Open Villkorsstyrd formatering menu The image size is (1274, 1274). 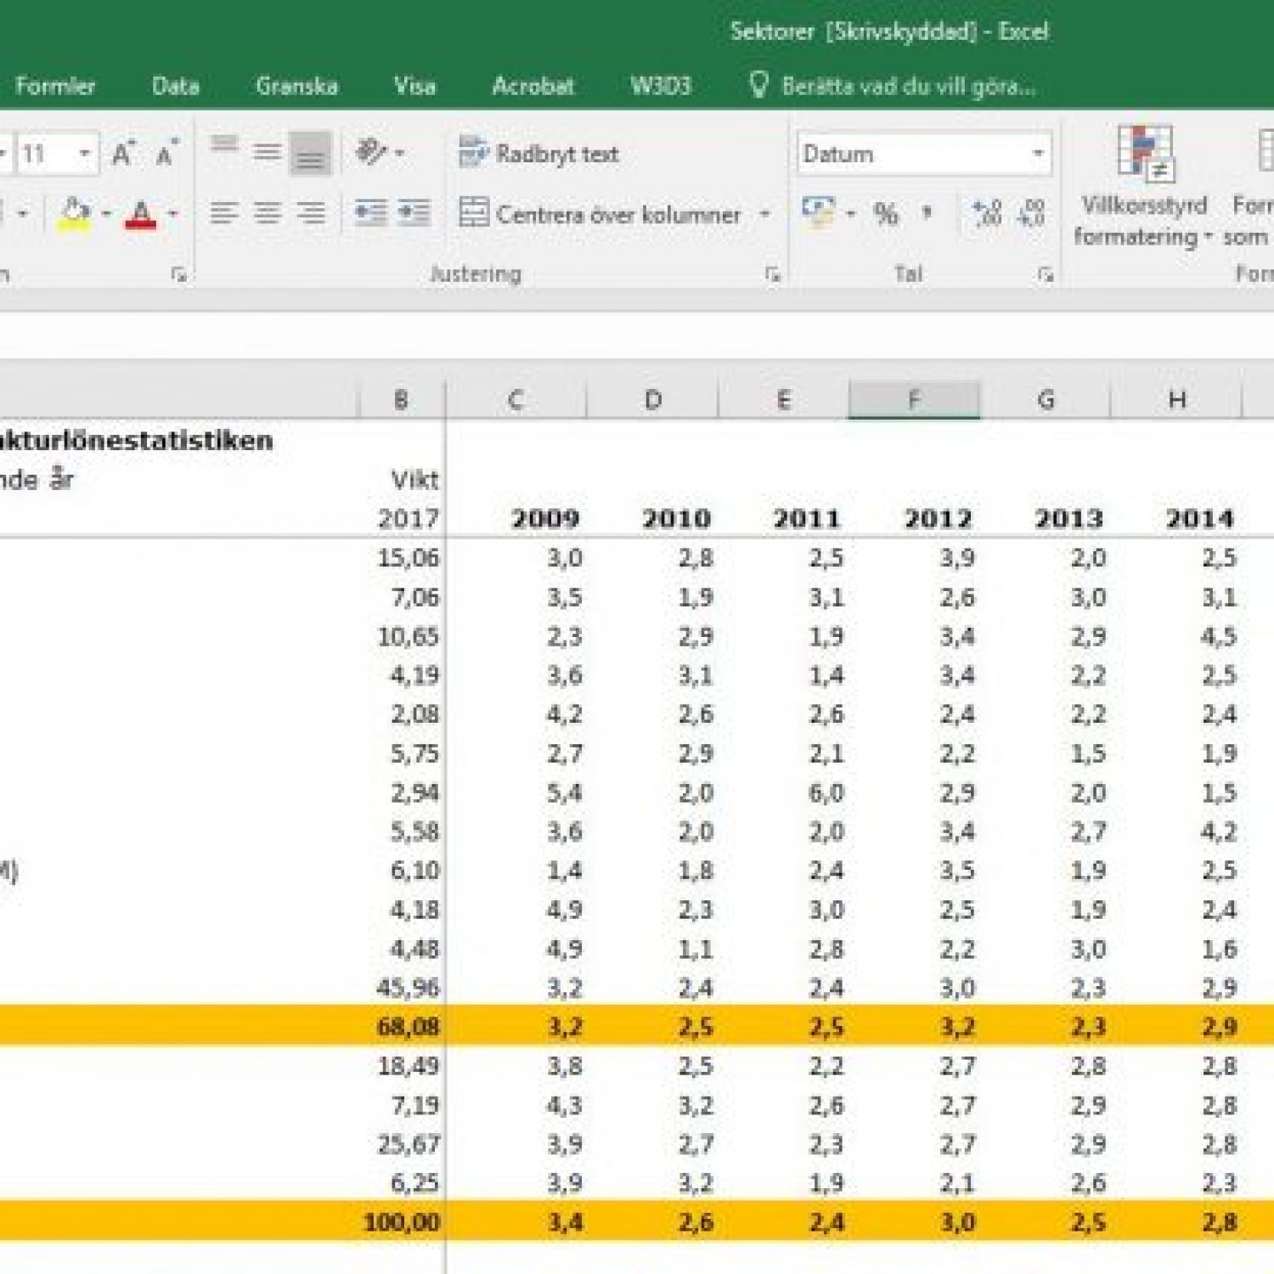click(x=1143, y=187)
